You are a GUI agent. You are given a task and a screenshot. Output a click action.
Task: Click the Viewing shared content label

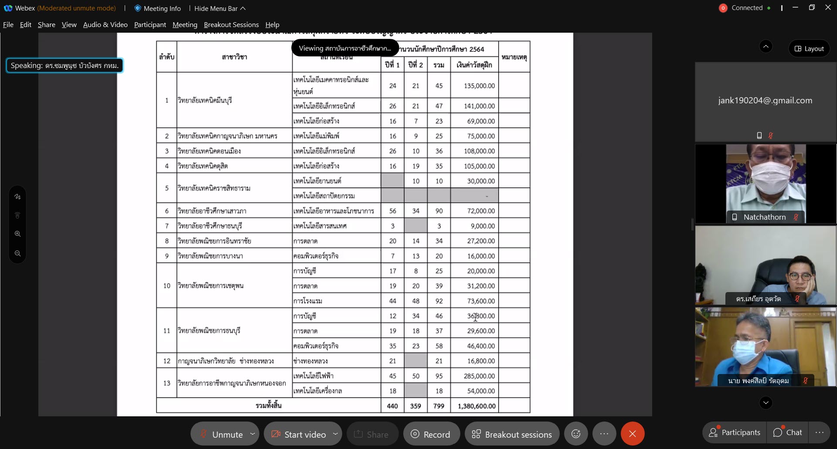345,48
